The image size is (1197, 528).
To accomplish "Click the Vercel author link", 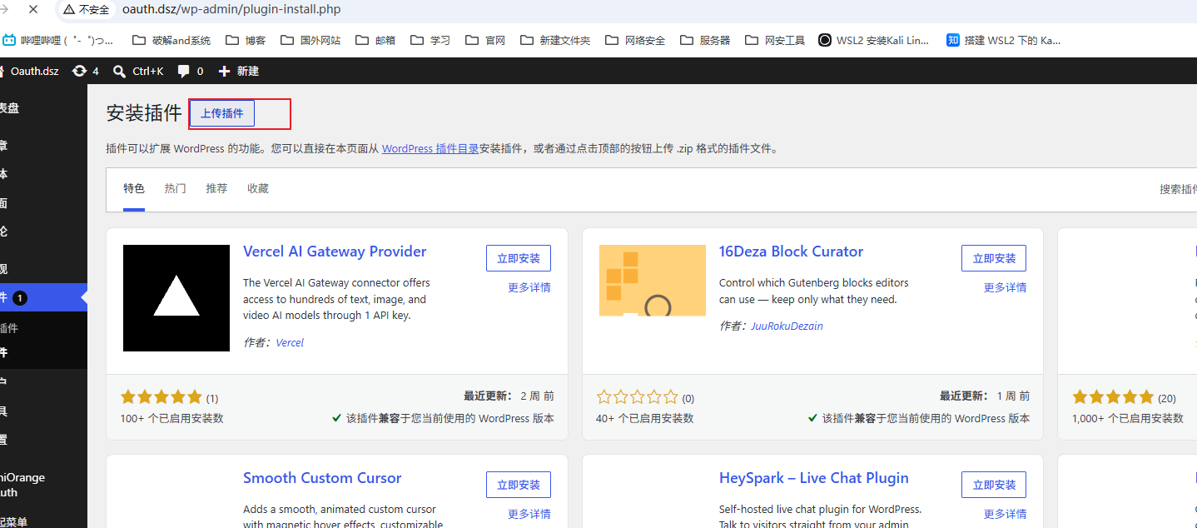I will coord(290,342).
